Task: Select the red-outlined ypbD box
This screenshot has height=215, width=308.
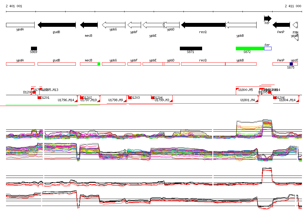Action: coord(171,64)
